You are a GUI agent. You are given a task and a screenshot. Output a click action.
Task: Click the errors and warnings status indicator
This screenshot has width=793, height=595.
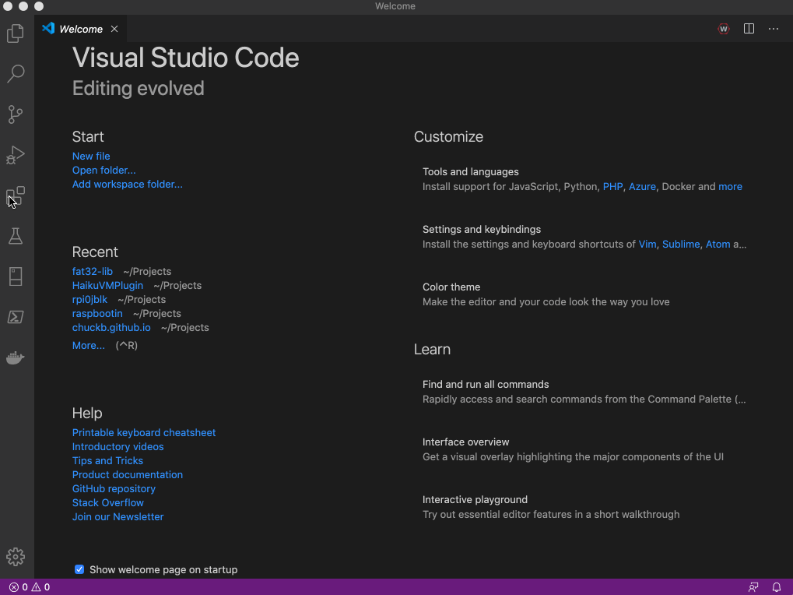pos(30,587)
